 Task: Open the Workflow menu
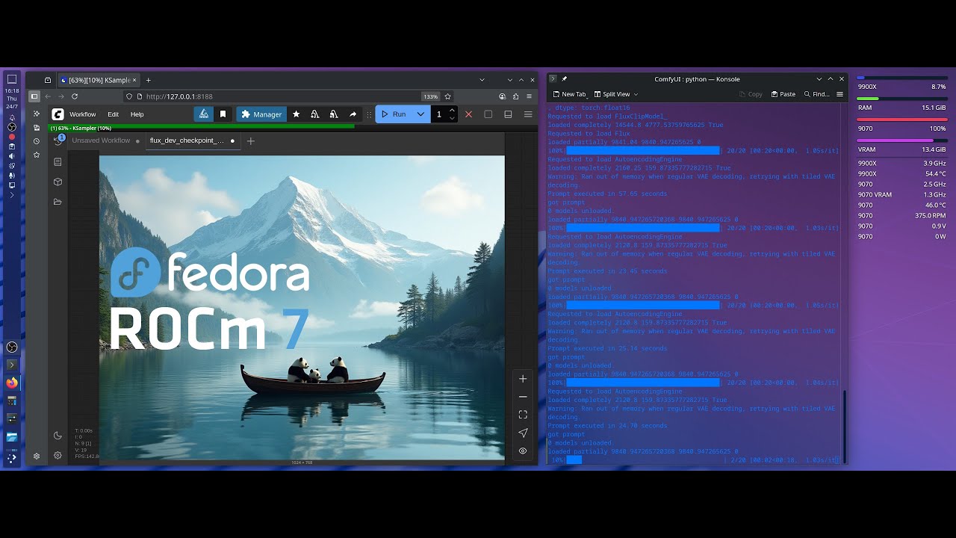[83, 114]
